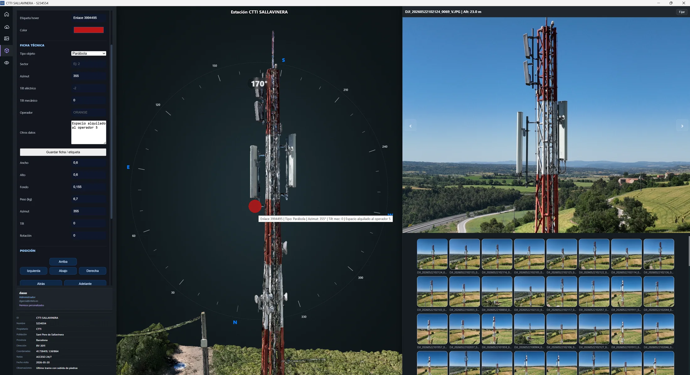Open thumbnail DJI_20260522102055_0...

464,292
